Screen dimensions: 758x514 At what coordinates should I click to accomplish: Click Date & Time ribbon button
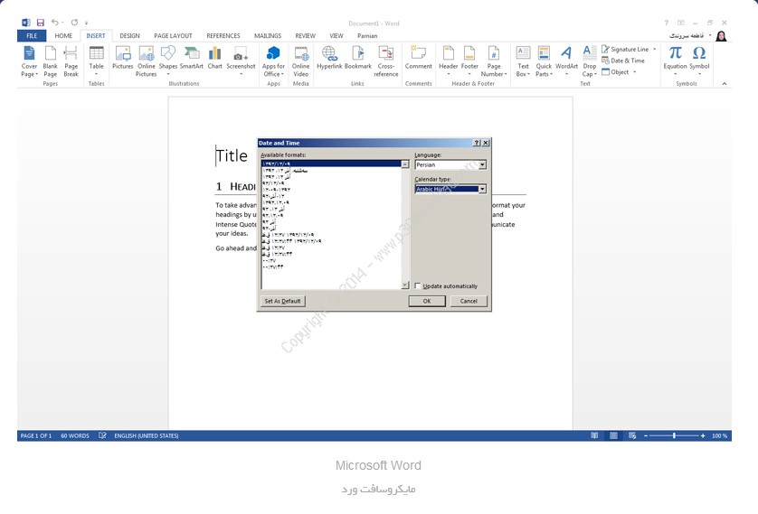(623, 61)
